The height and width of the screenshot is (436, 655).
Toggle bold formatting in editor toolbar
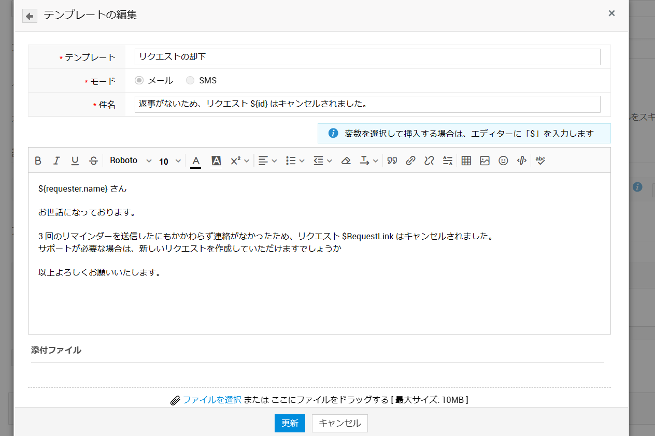[38, 161]
